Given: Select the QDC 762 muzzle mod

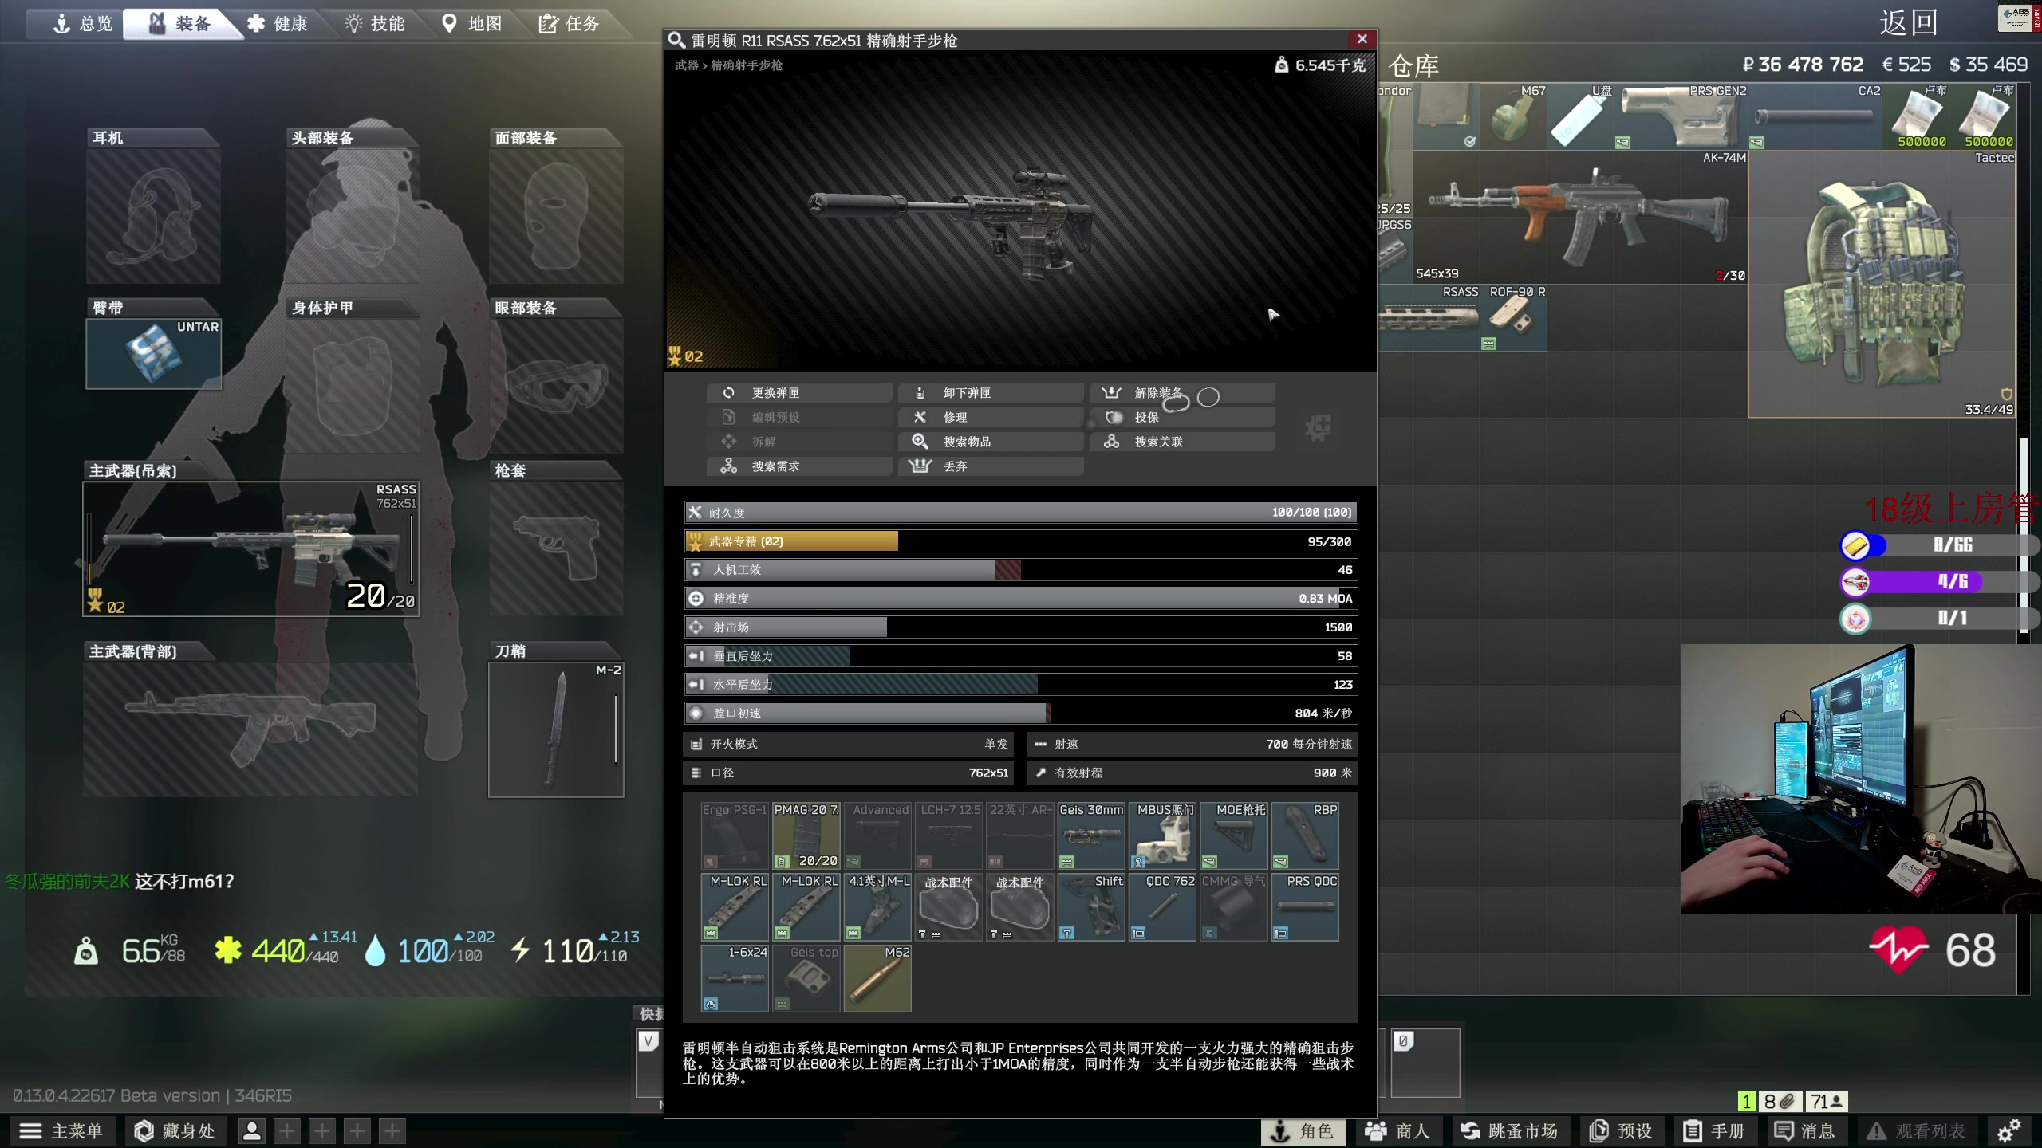Looking at the screenshot, I should 1162,907.
